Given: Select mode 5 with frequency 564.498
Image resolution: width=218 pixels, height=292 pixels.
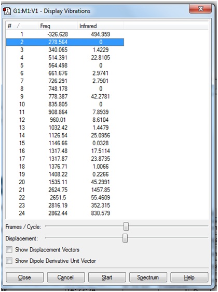Looking at the screenshot, I should [x=65, y=66].
